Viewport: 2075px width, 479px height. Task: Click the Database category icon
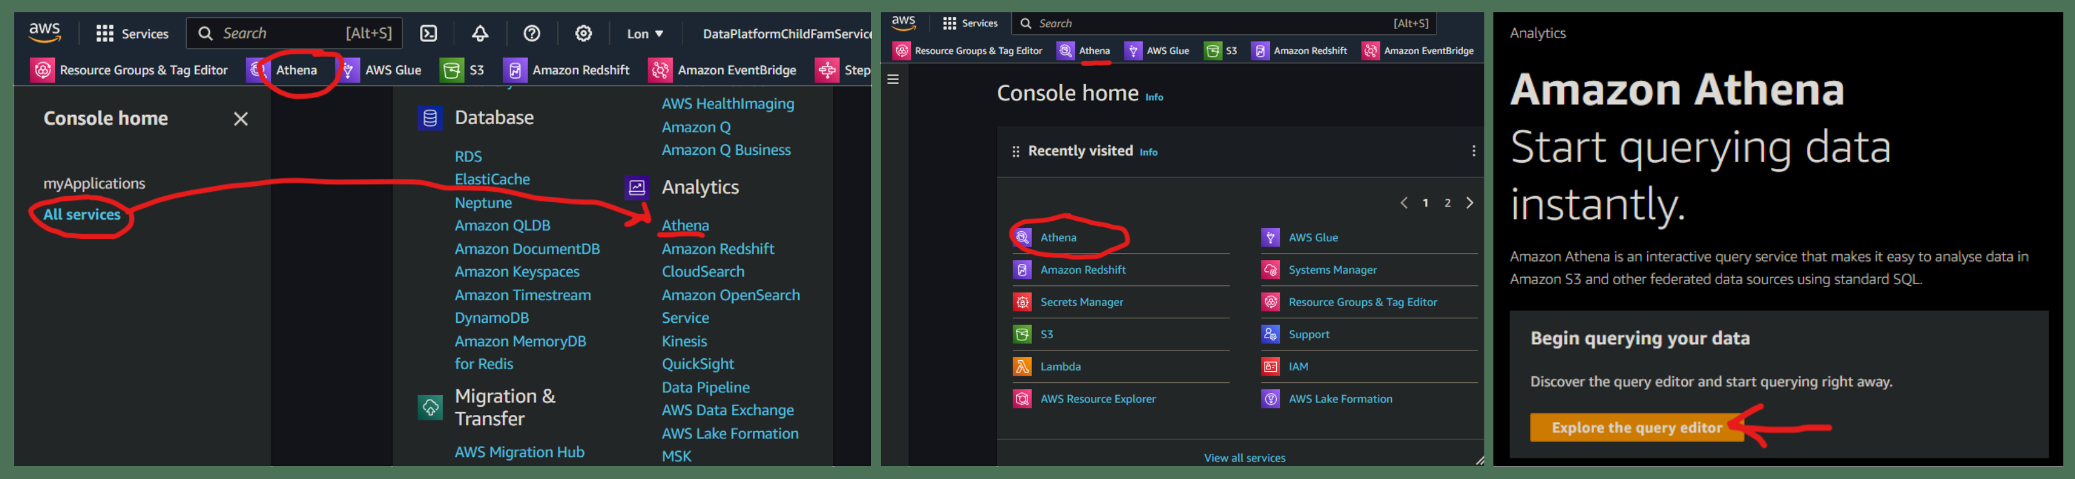point(430,118)
